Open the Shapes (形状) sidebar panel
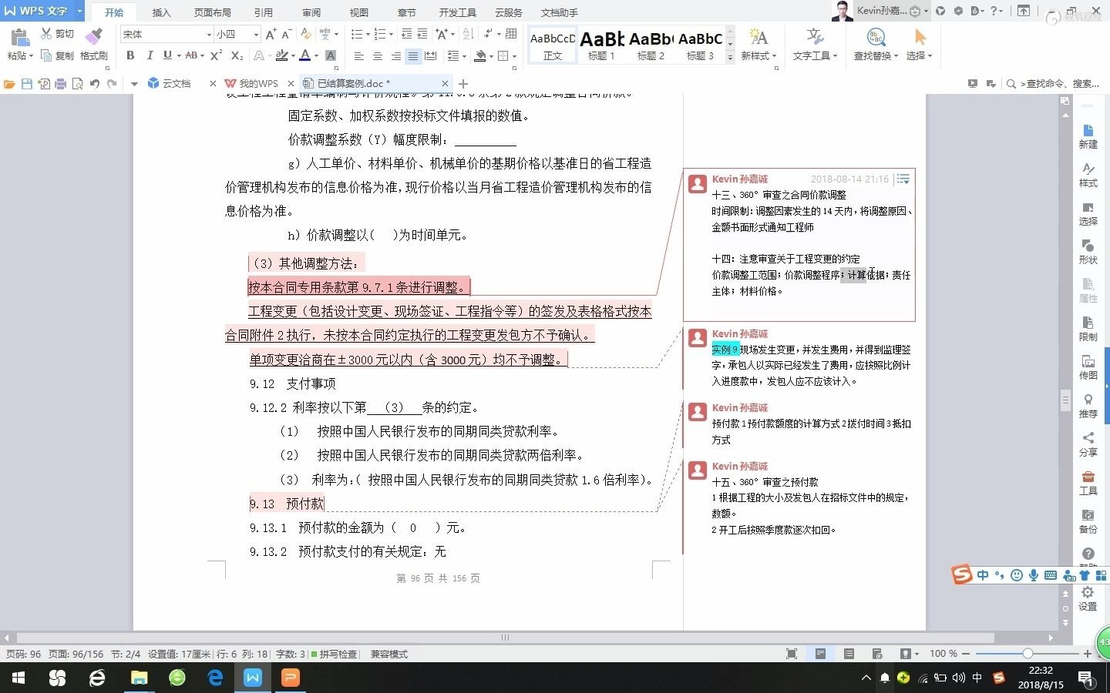This screenshot has height=693, width=1110. (1088, 252)
